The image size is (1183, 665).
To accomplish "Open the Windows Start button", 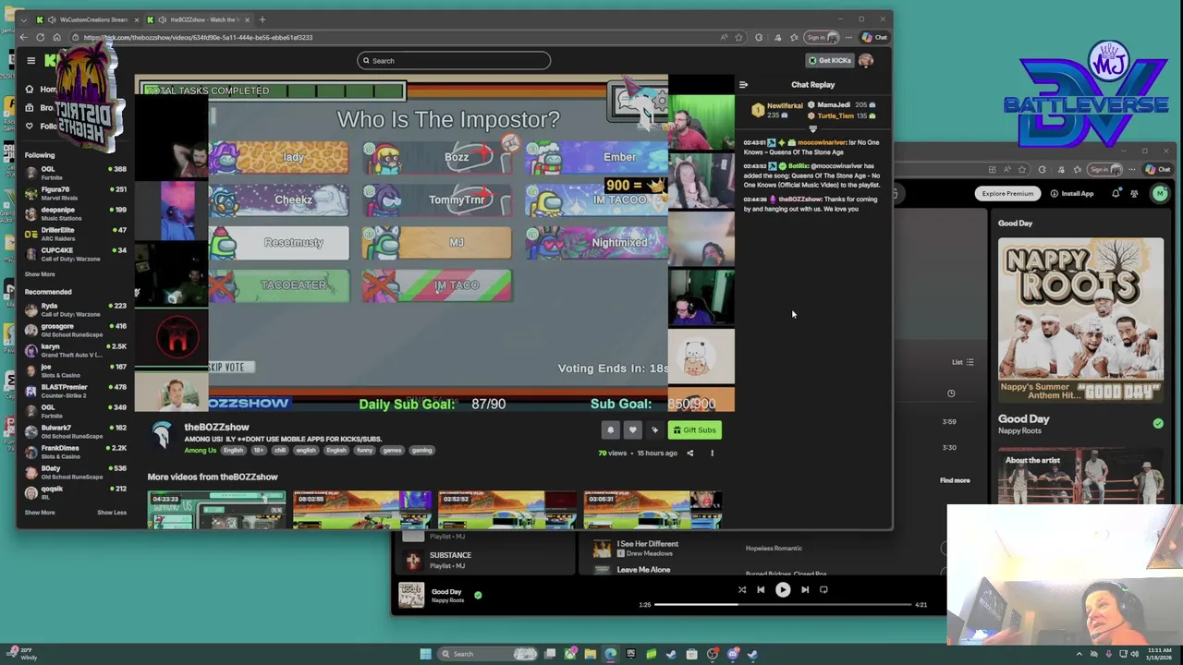I will (426, 654).
